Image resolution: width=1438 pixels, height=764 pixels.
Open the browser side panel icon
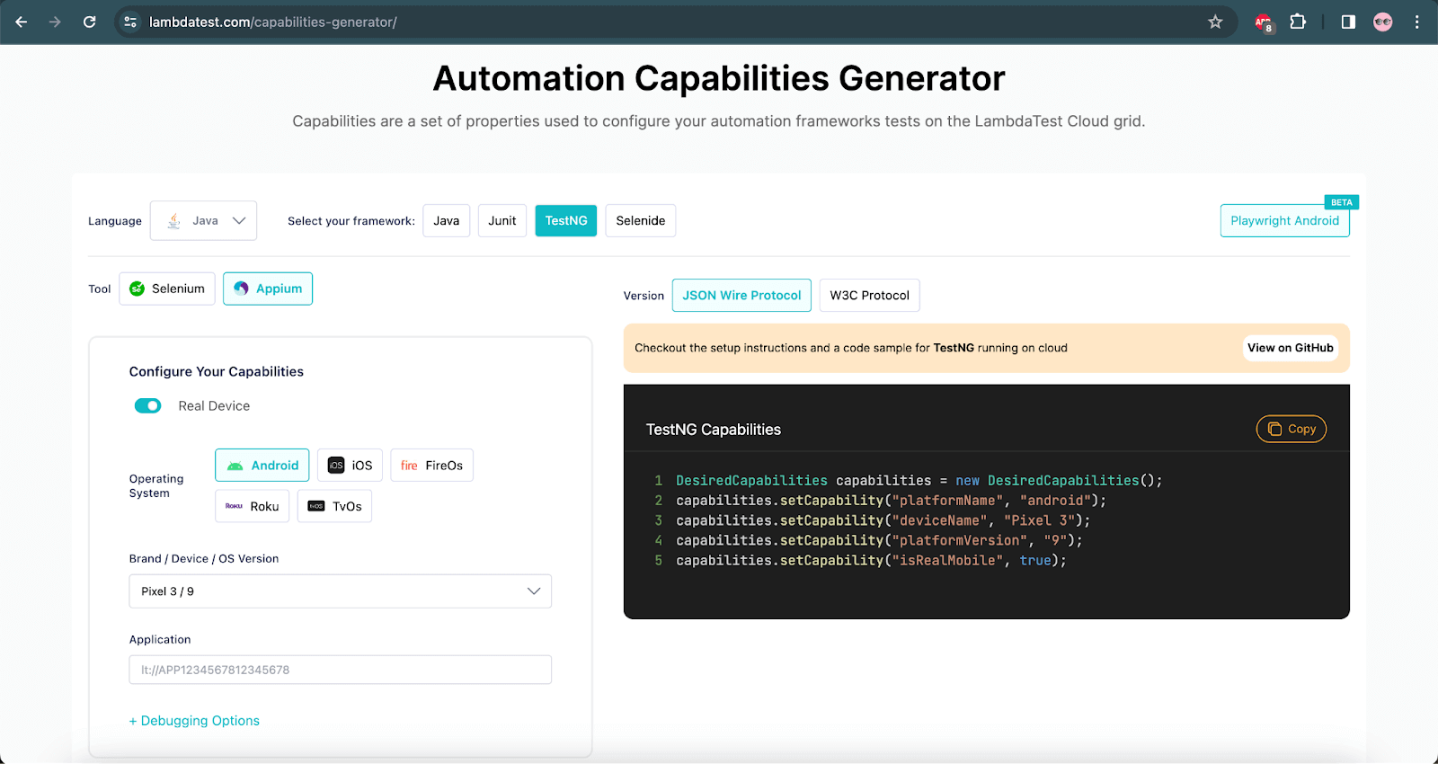(1348, 22)
